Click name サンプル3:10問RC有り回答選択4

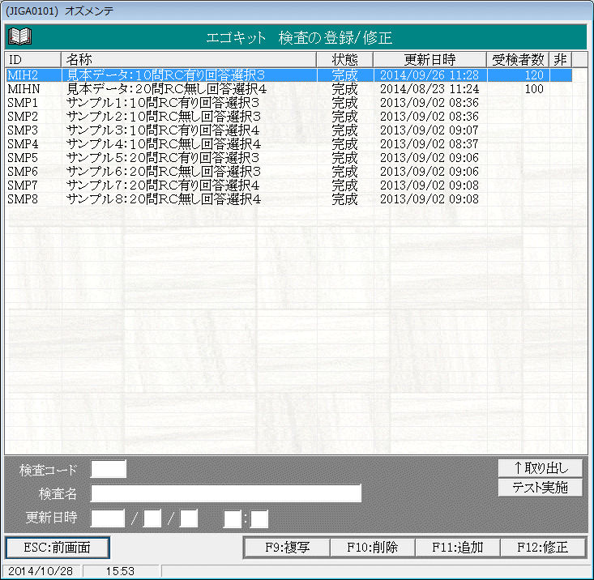point(163,130)
